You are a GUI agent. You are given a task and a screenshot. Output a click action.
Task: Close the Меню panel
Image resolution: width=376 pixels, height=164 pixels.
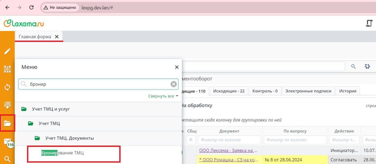(177, 67)
